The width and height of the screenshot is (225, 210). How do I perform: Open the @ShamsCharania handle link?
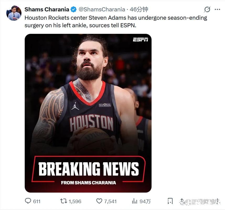pos(102,9)
